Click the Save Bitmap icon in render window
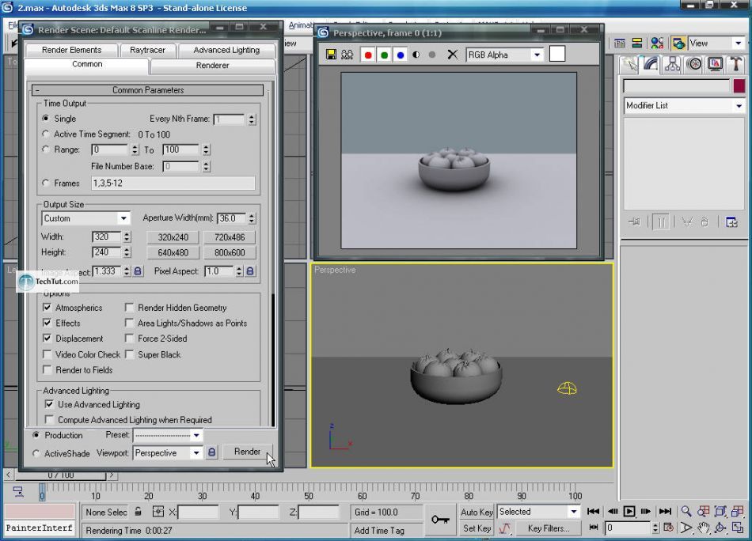 pos(332,55)
